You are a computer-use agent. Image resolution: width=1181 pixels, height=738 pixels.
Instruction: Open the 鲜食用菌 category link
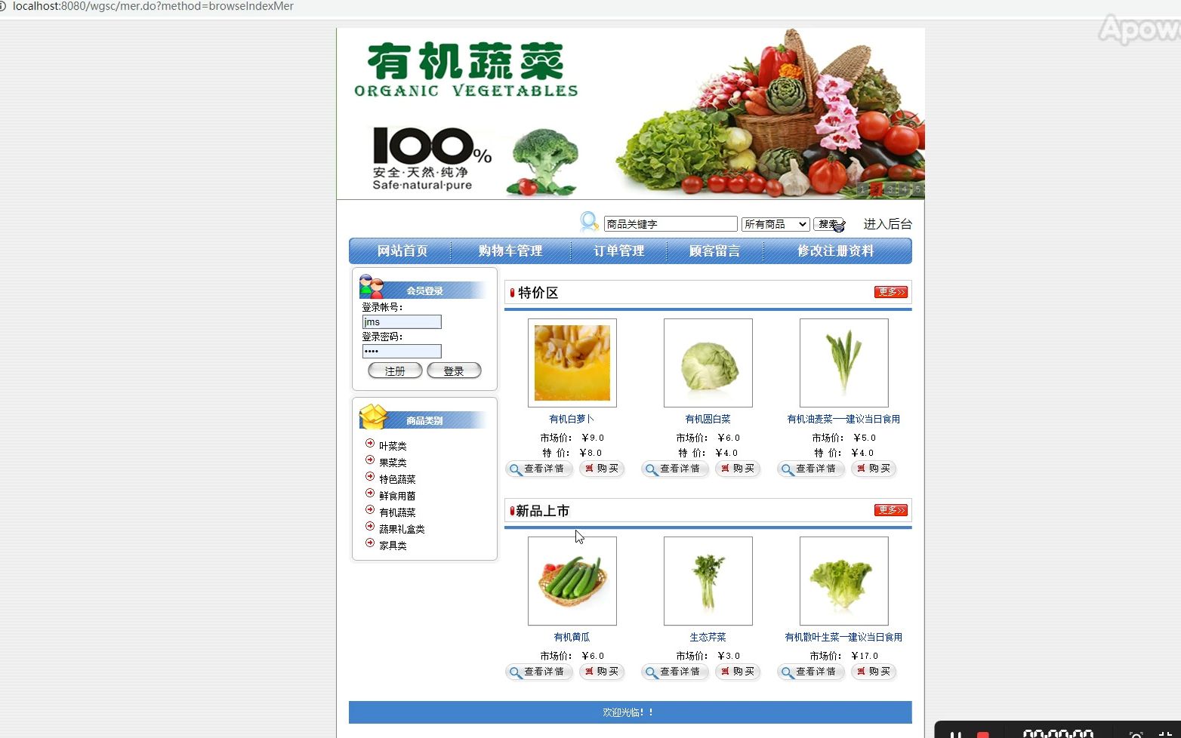[x=397, y=496]
